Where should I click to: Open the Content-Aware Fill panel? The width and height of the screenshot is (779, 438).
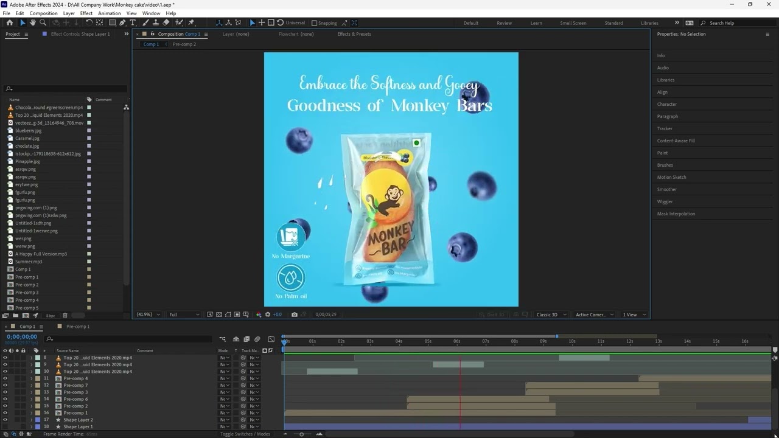(676, 141)
